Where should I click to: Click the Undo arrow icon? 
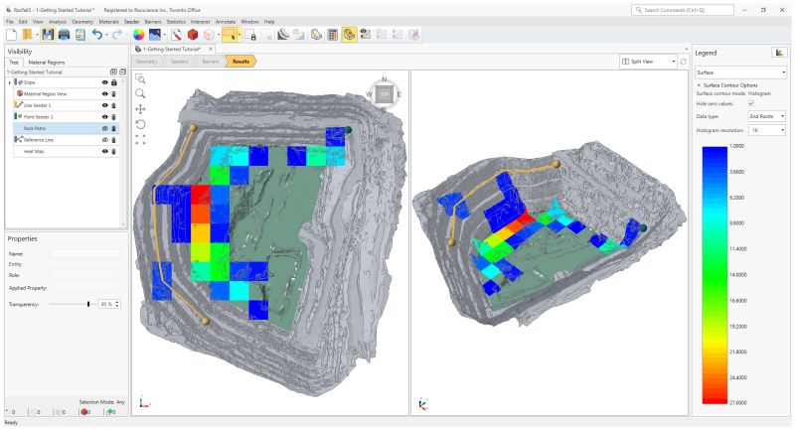pos(96,35)
